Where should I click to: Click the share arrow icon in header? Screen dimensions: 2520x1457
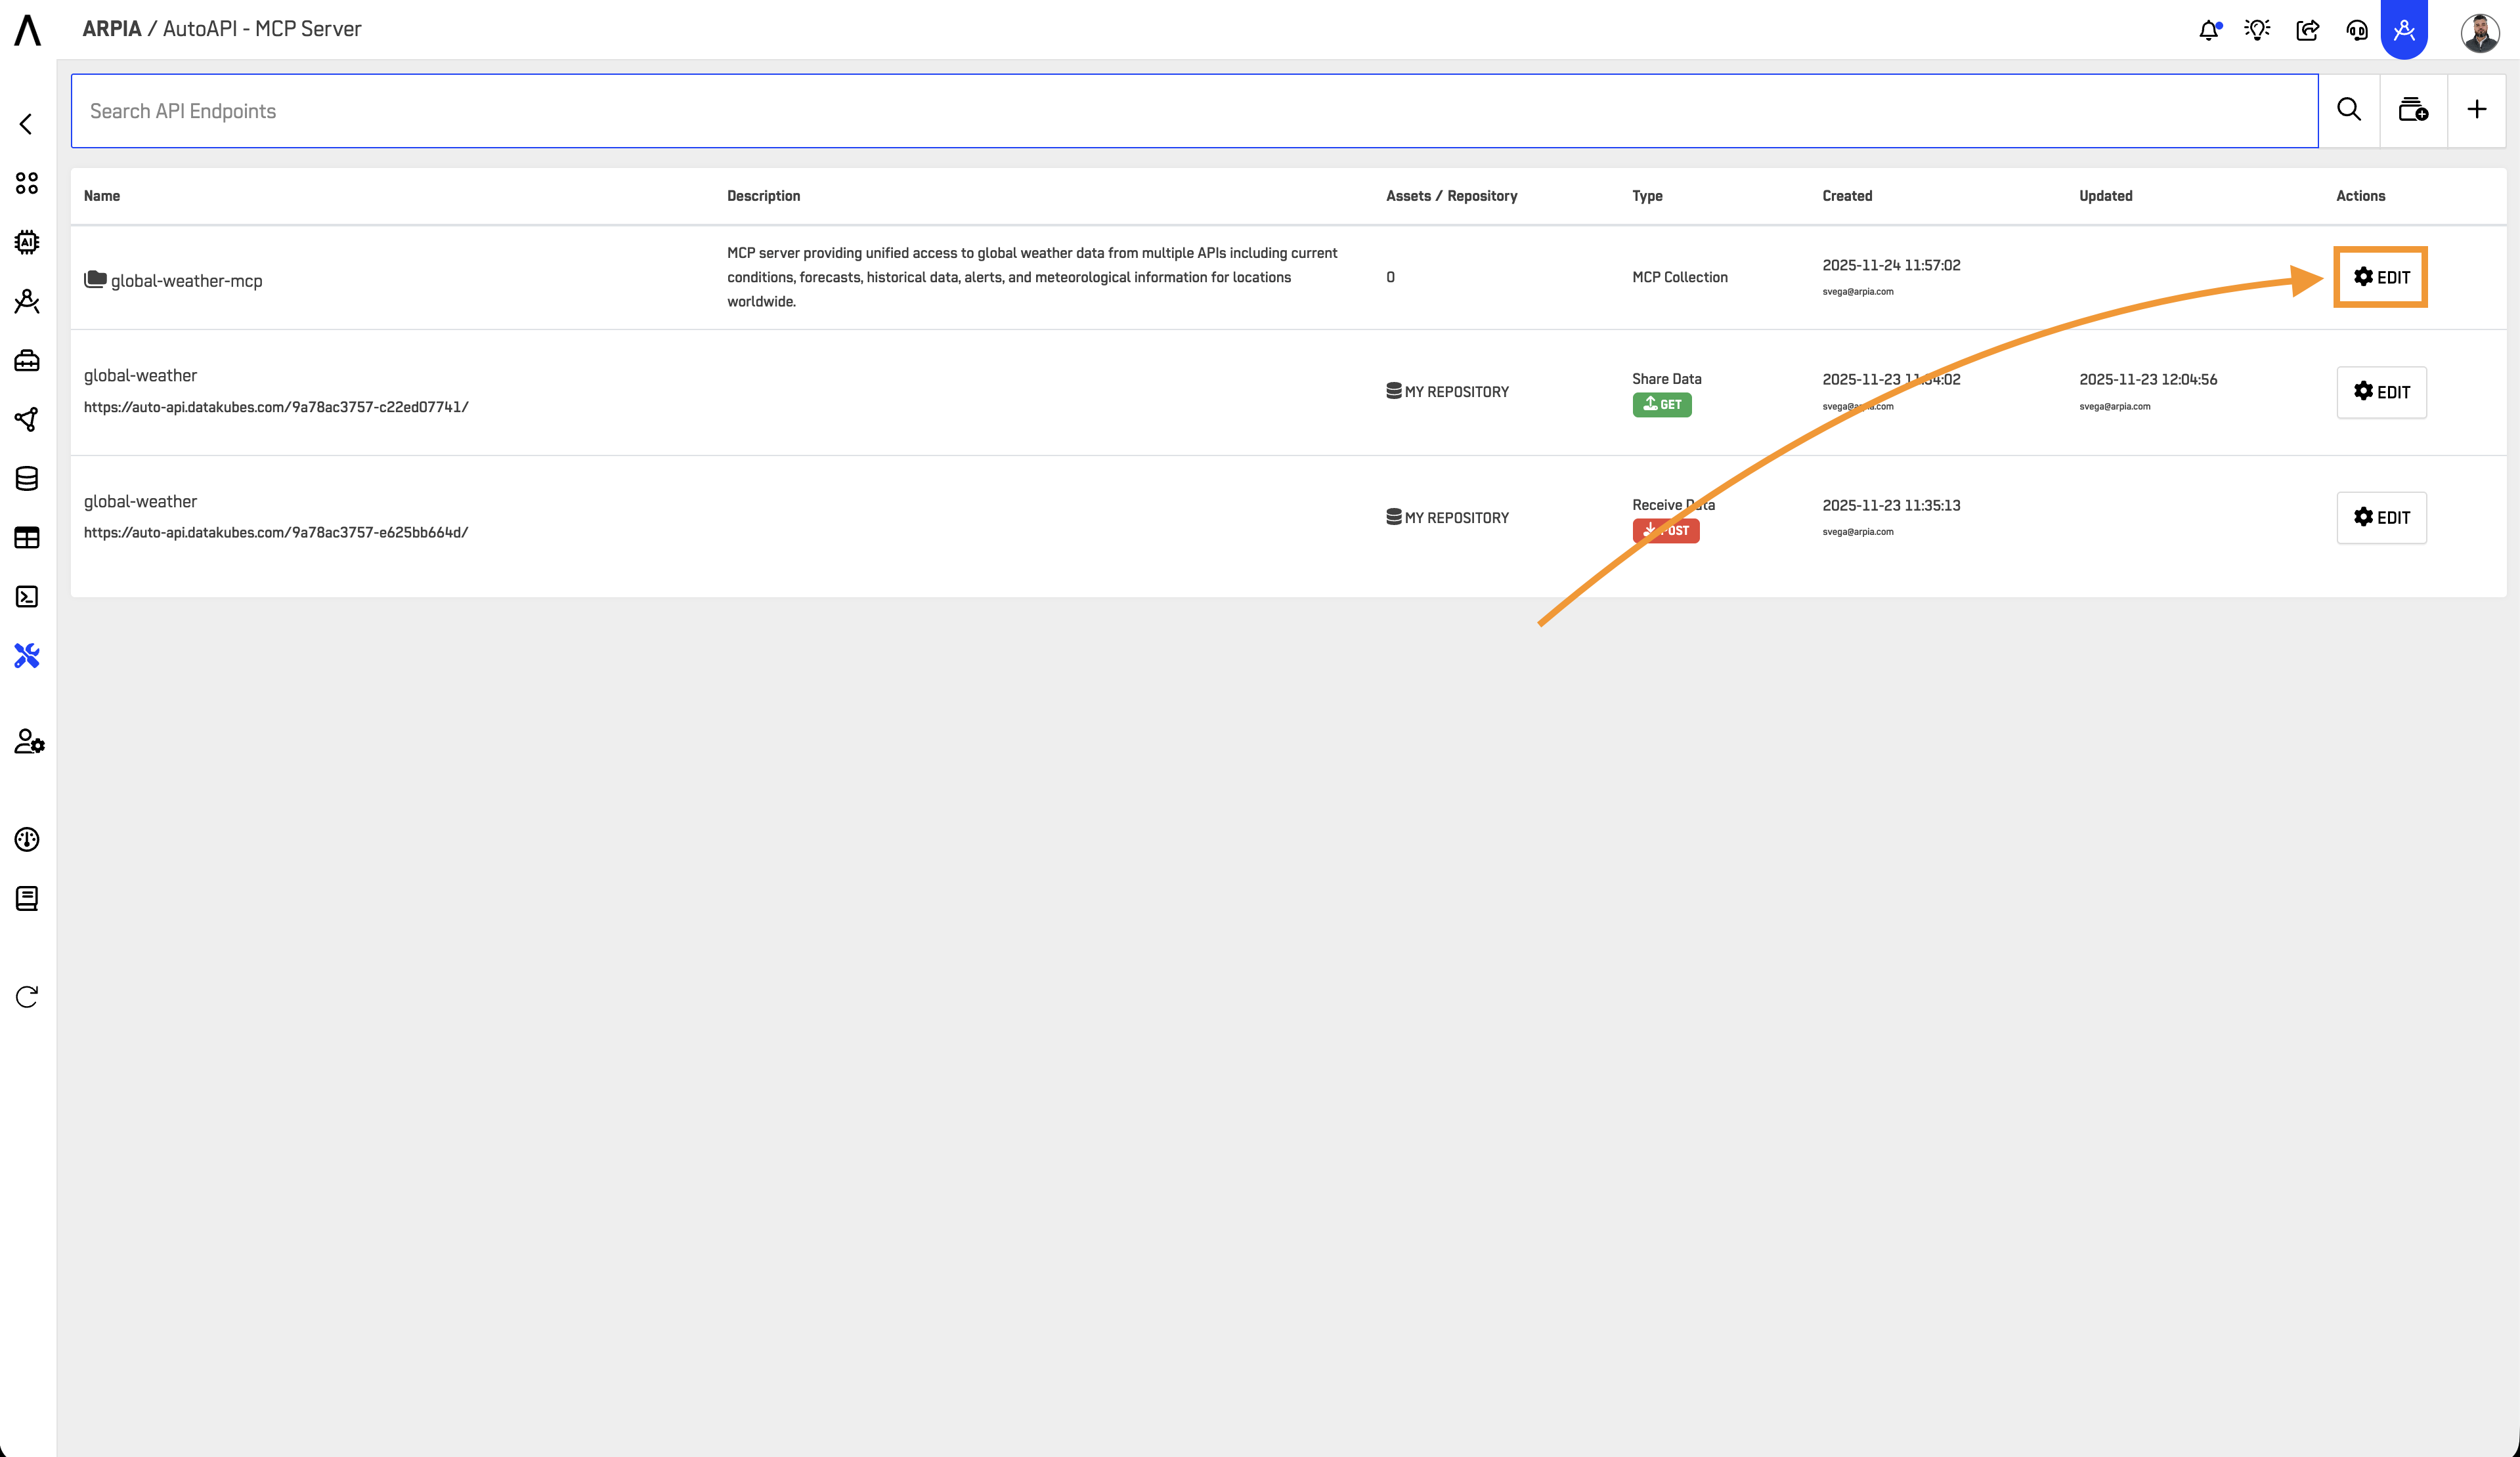[x=2307, y=30]
